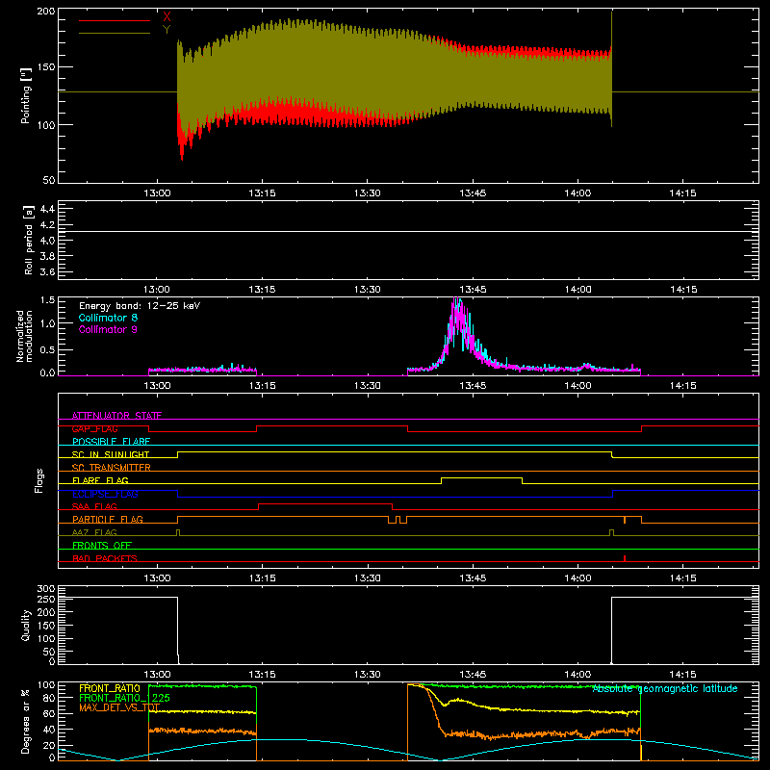
Task: Click the 1.5 tick on modulation axis
Action: click(x=47, y=300)
